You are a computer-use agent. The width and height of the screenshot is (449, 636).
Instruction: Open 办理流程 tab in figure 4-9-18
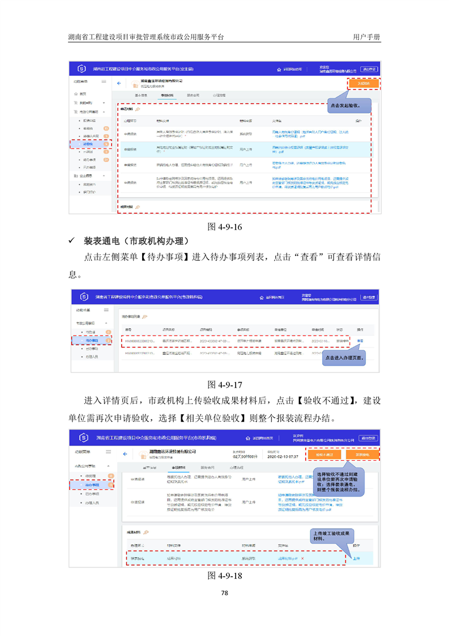(237, 468)
